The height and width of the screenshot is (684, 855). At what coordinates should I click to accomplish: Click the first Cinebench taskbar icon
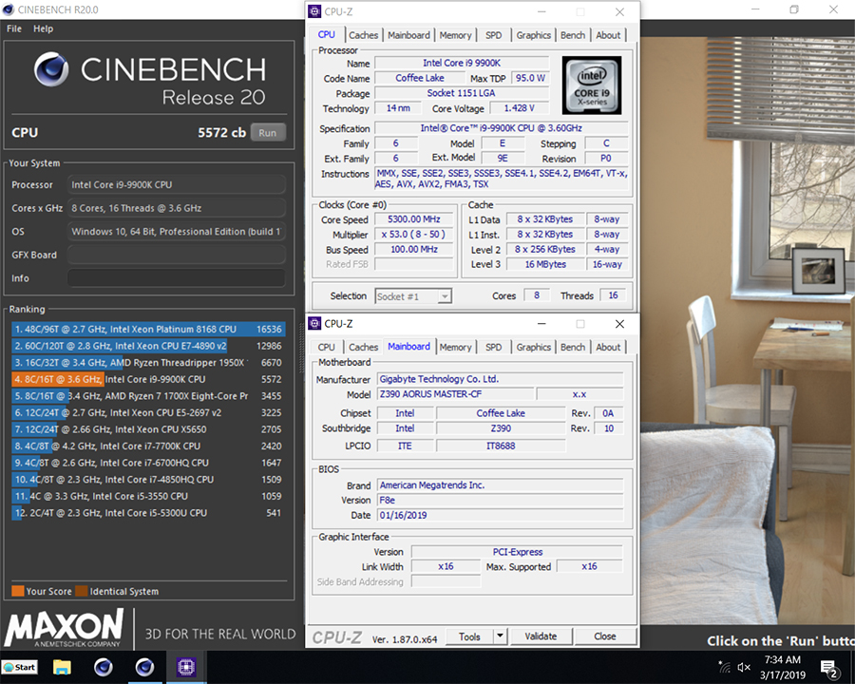click(103, 667)
